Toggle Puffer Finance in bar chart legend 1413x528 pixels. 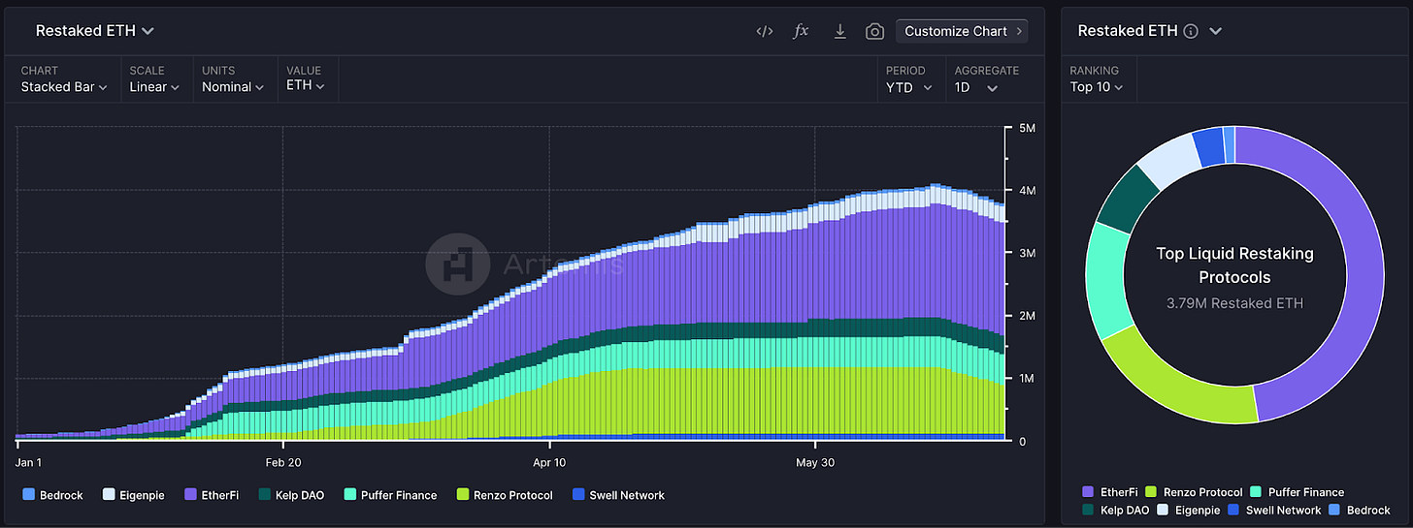click(389, 495)
